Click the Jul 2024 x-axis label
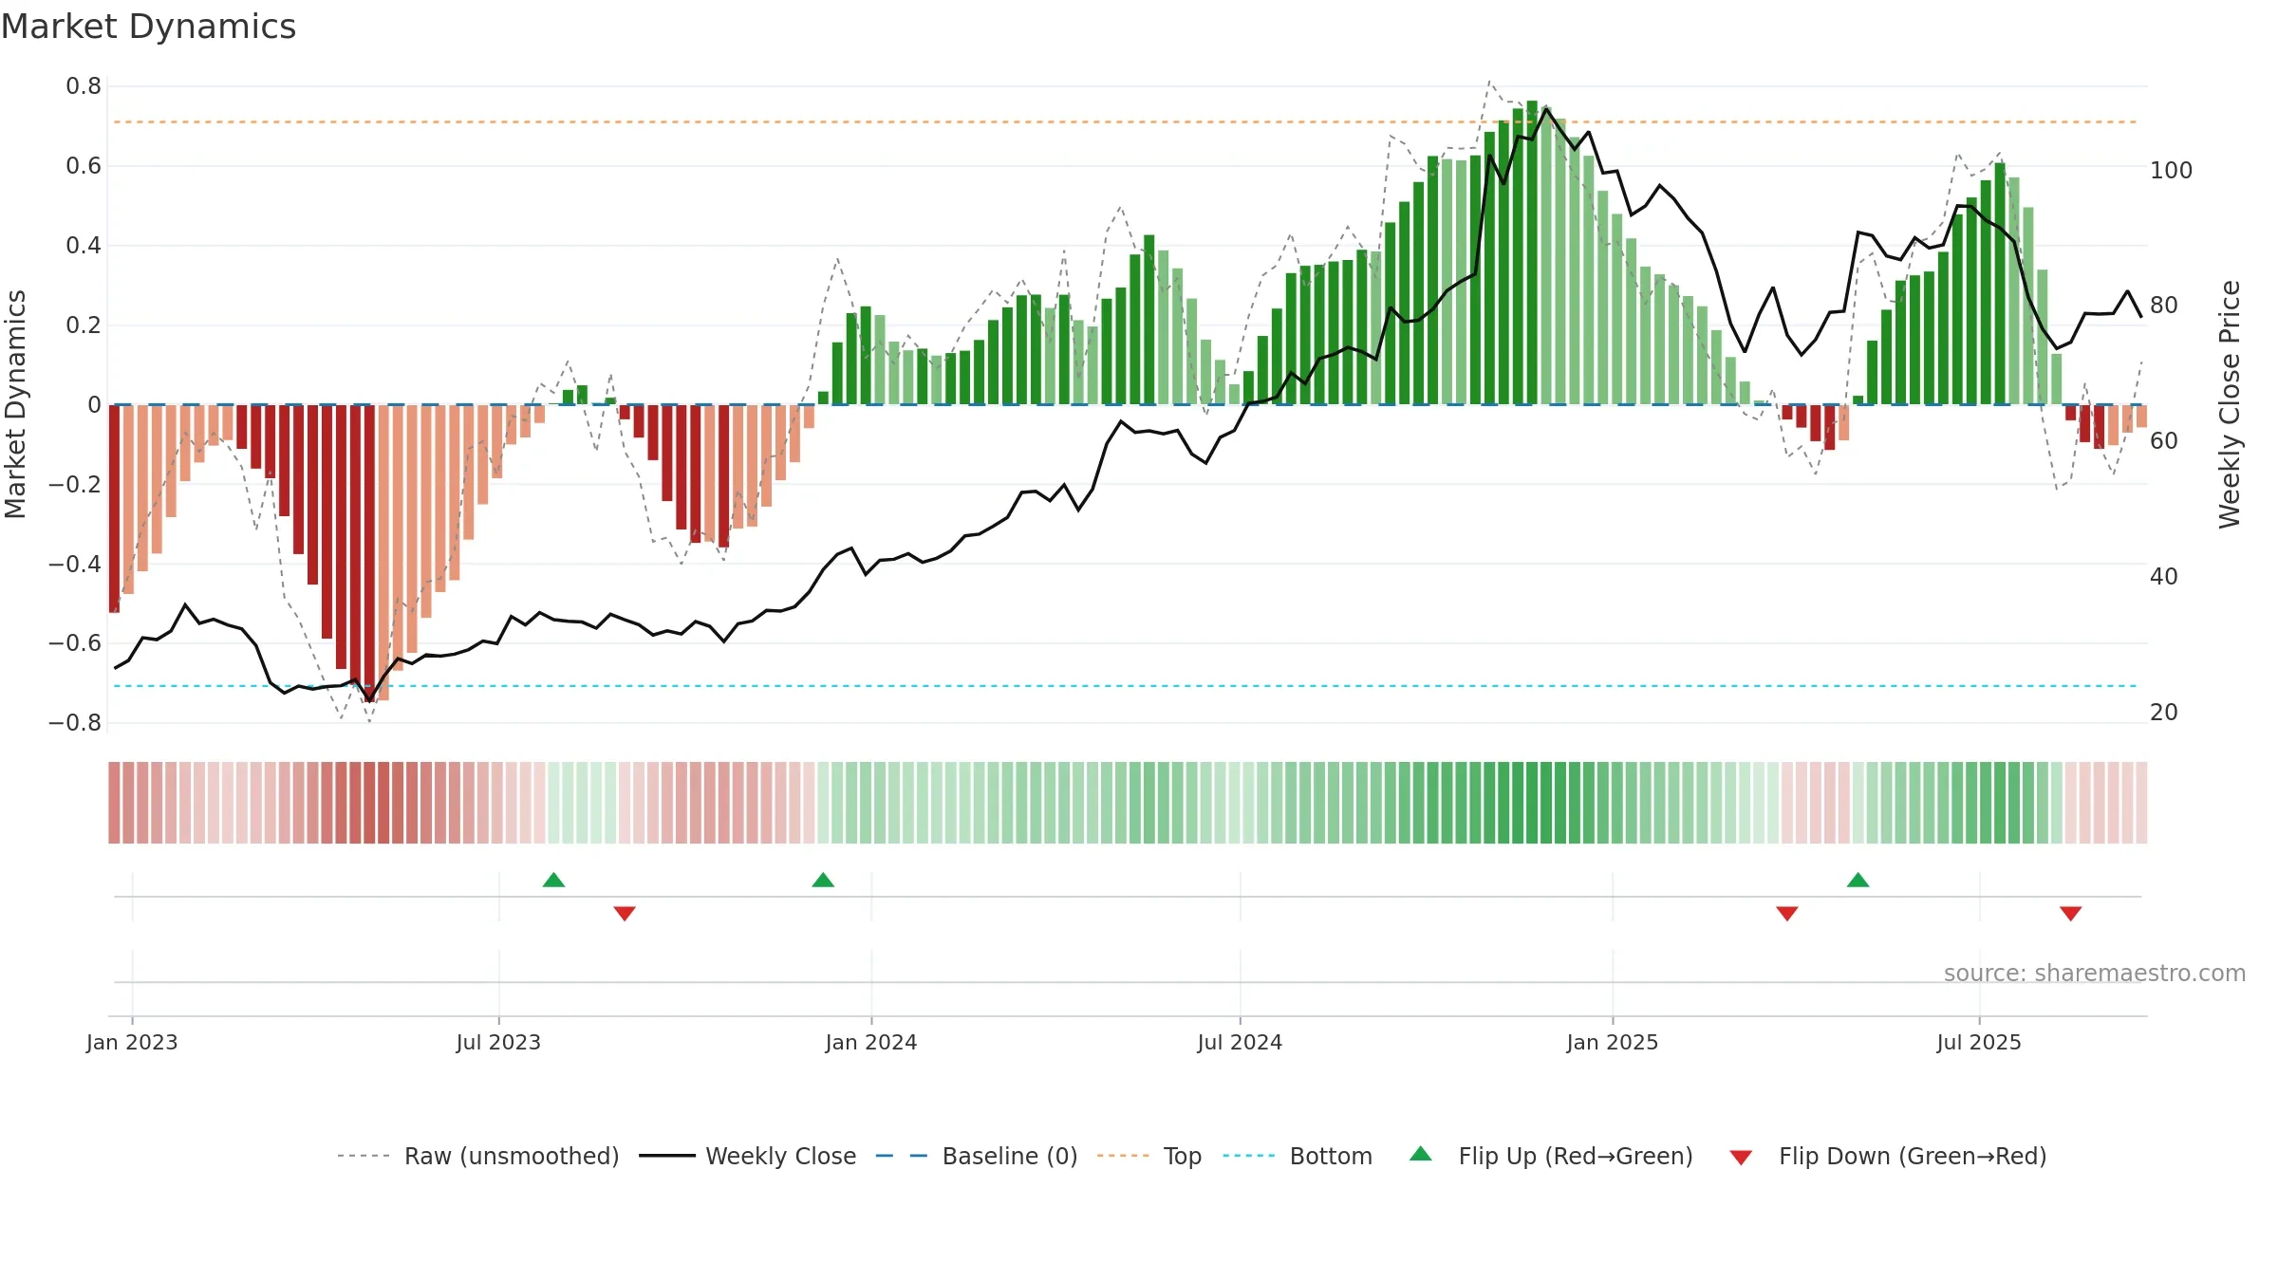2278x1281 pixels. coord(1240,1042)
